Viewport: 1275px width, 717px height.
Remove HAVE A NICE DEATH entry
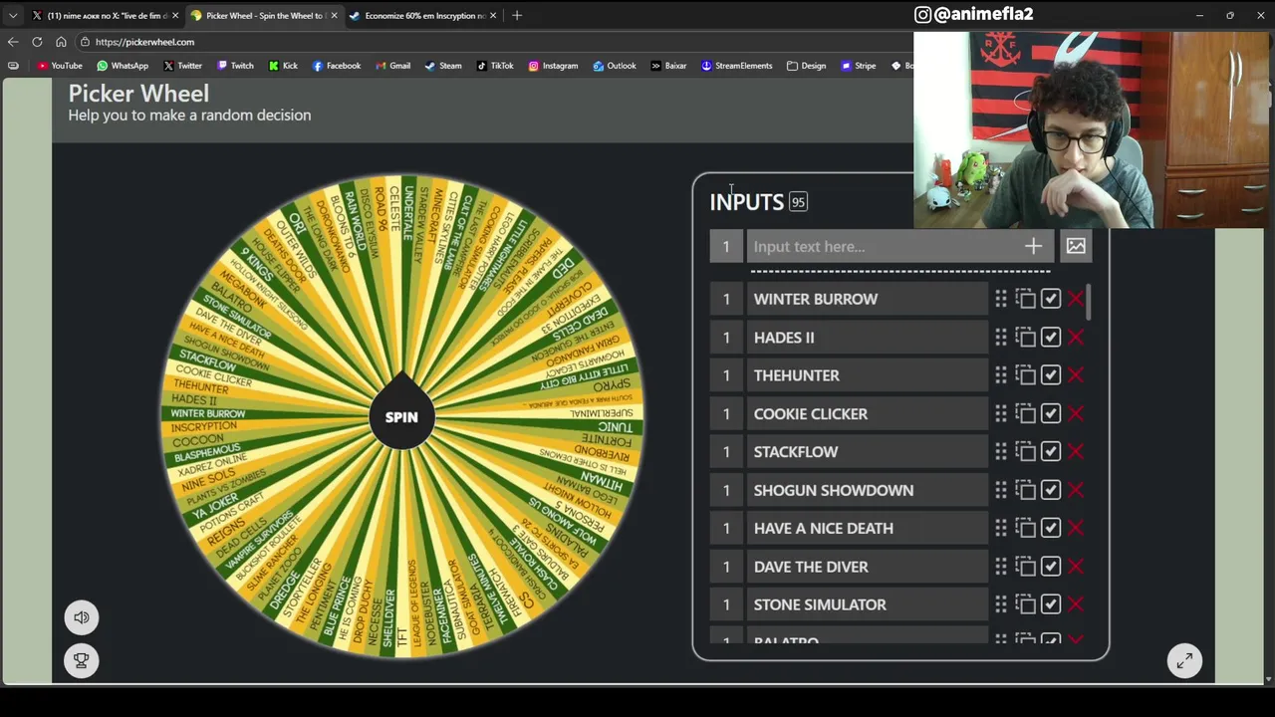click(x=1076, y=528)
